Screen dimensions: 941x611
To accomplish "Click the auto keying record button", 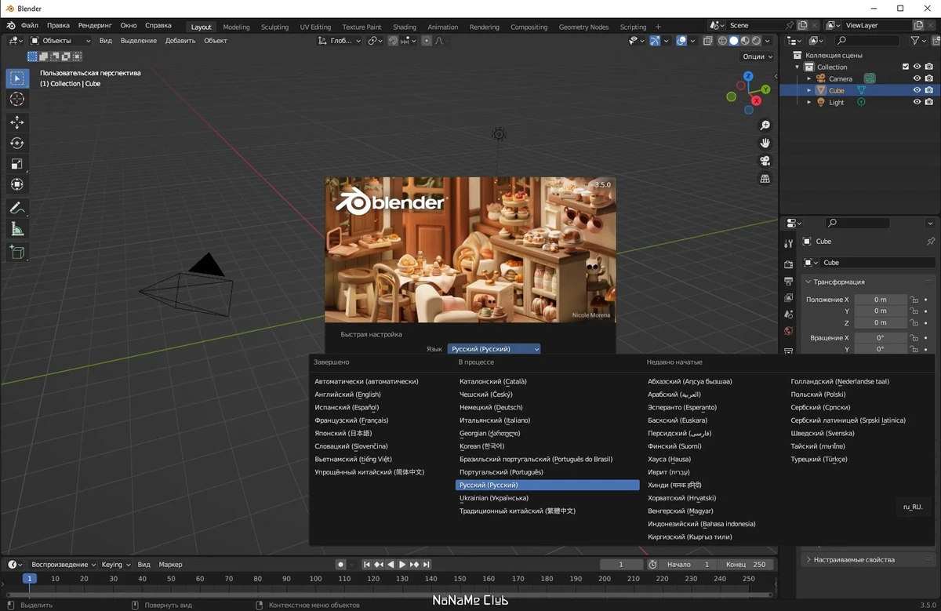I will (x=340, y=565).
